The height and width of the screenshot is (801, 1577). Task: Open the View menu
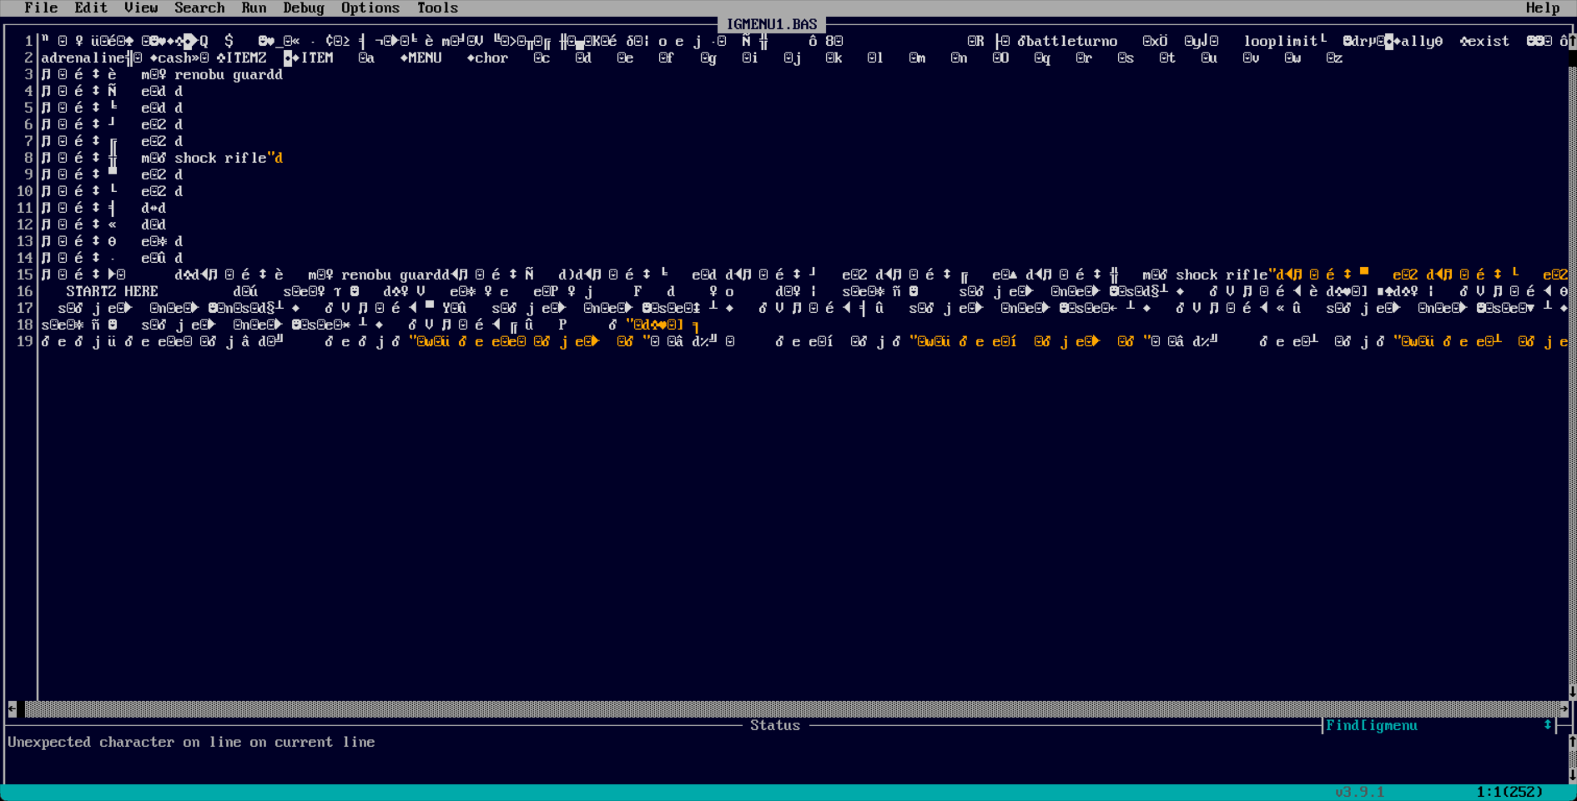point(141,8)
